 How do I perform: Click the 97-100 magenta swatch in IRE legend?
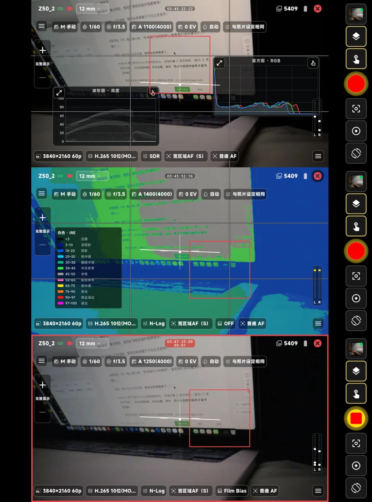[x=61, y=303]
